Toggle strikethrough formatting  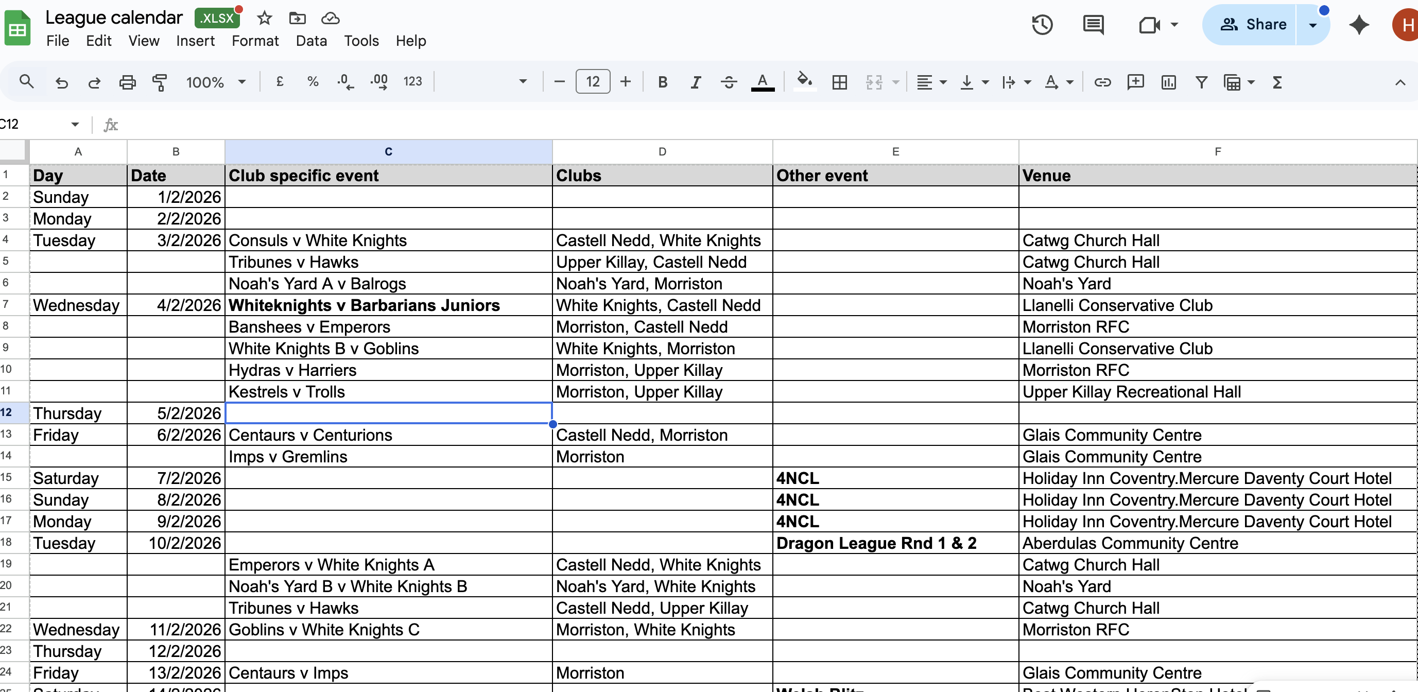[x=729, y=82]
